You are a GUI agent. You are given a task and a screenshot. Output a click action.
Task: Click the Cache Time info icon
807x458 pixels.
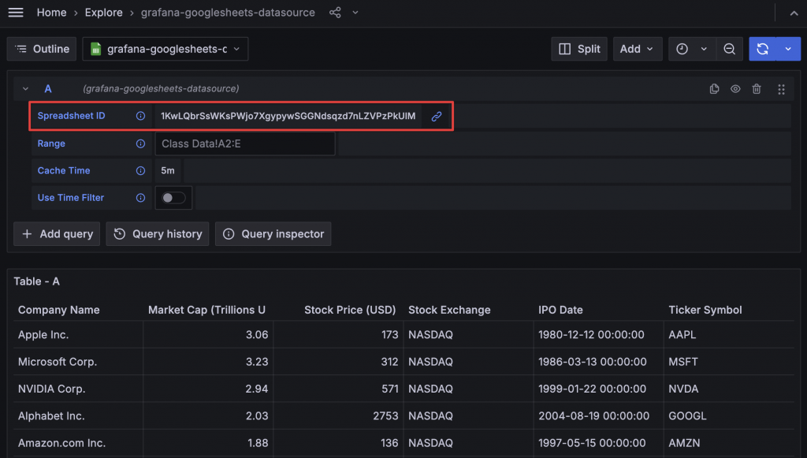pos(140,170)
